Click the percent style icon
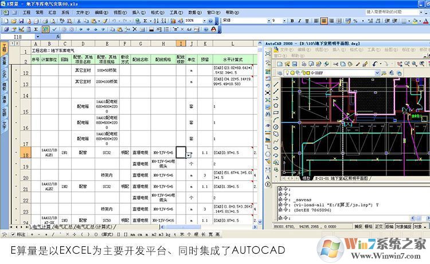This screenshot has height=264, width=430. 355,21
